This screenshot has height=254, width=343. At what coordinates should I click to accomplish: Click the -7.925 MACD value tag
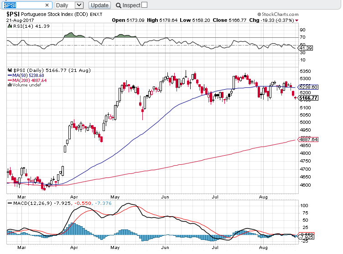(306, 237)
